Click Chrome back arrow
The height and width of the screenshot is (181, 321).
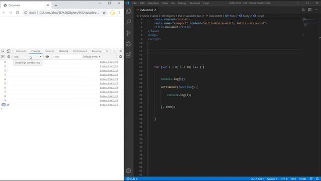pyautogui.click(x=4, y=13)
